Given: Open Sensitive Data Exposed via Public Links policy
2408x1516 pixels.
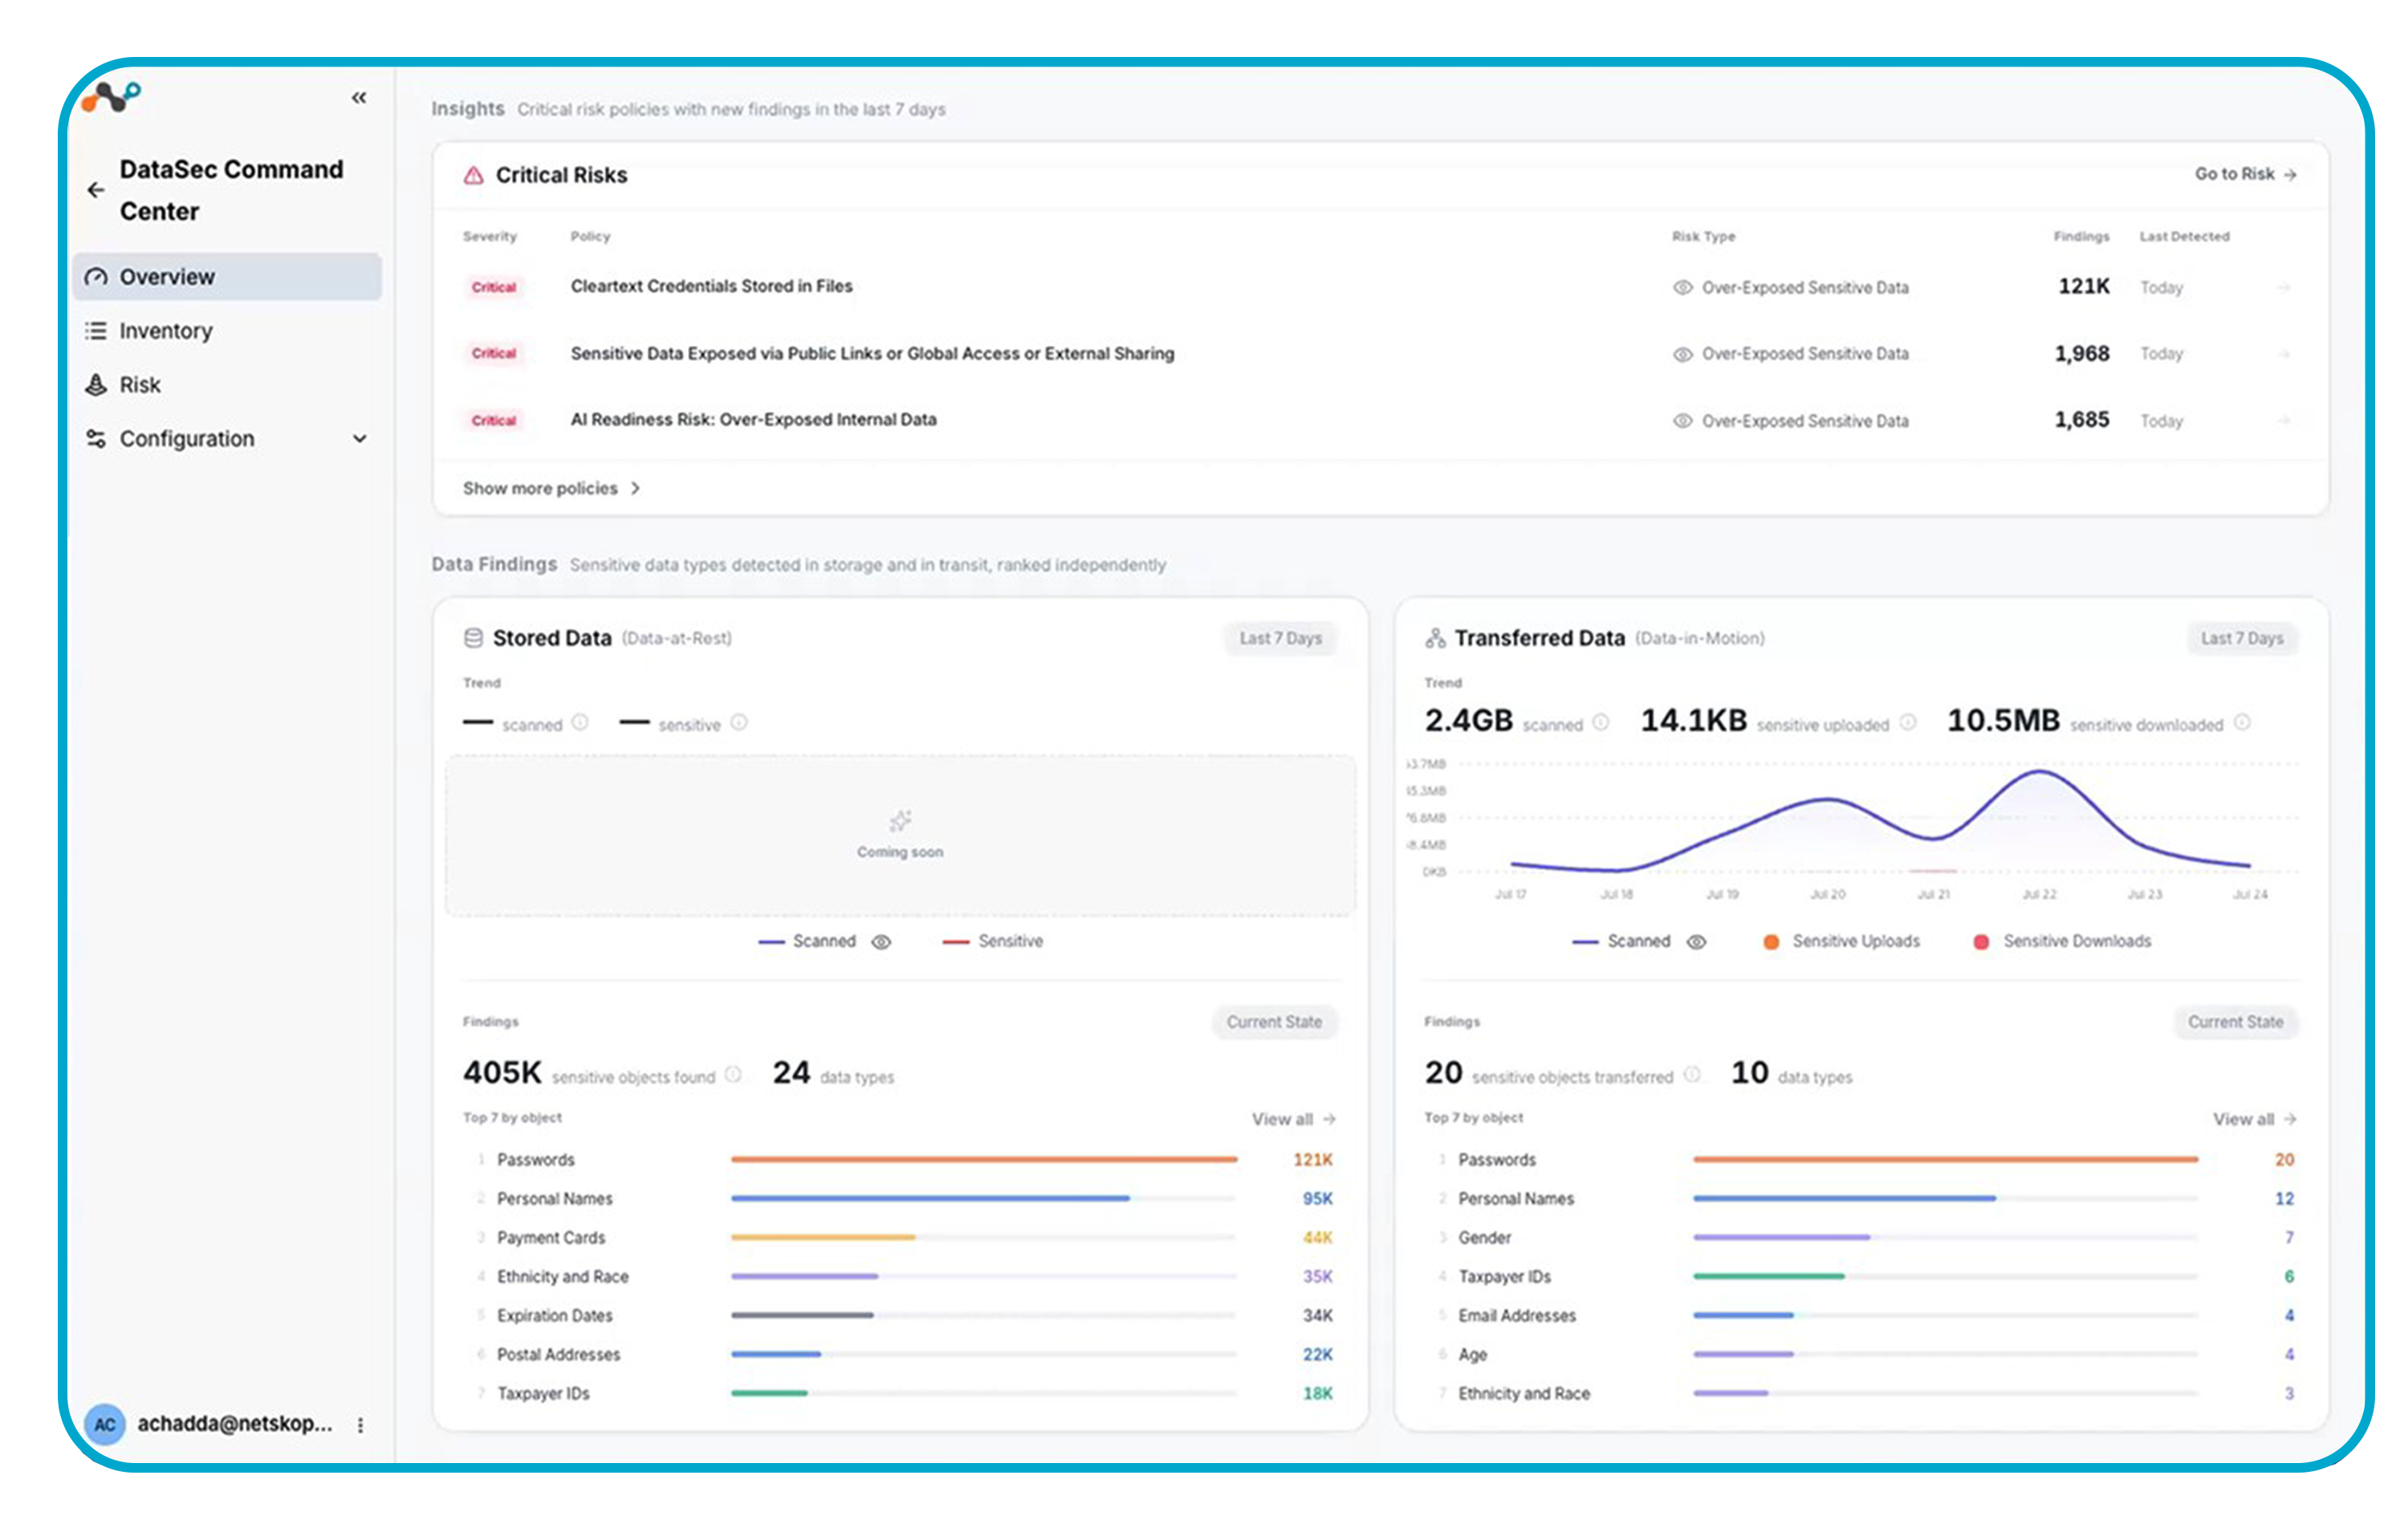Looking at the screenshot, I should click(x=873, y=353).
